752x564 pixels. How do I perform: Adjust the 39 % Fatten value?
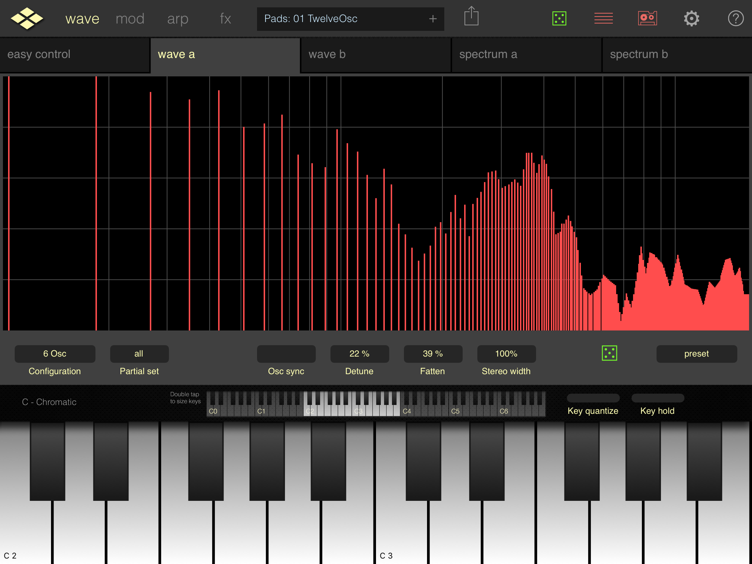coord(433,354)
